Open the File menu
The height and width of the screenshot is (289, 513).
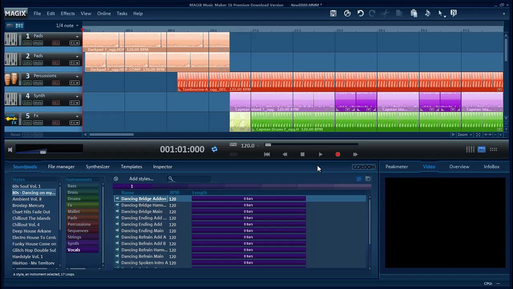coord(37,14)
